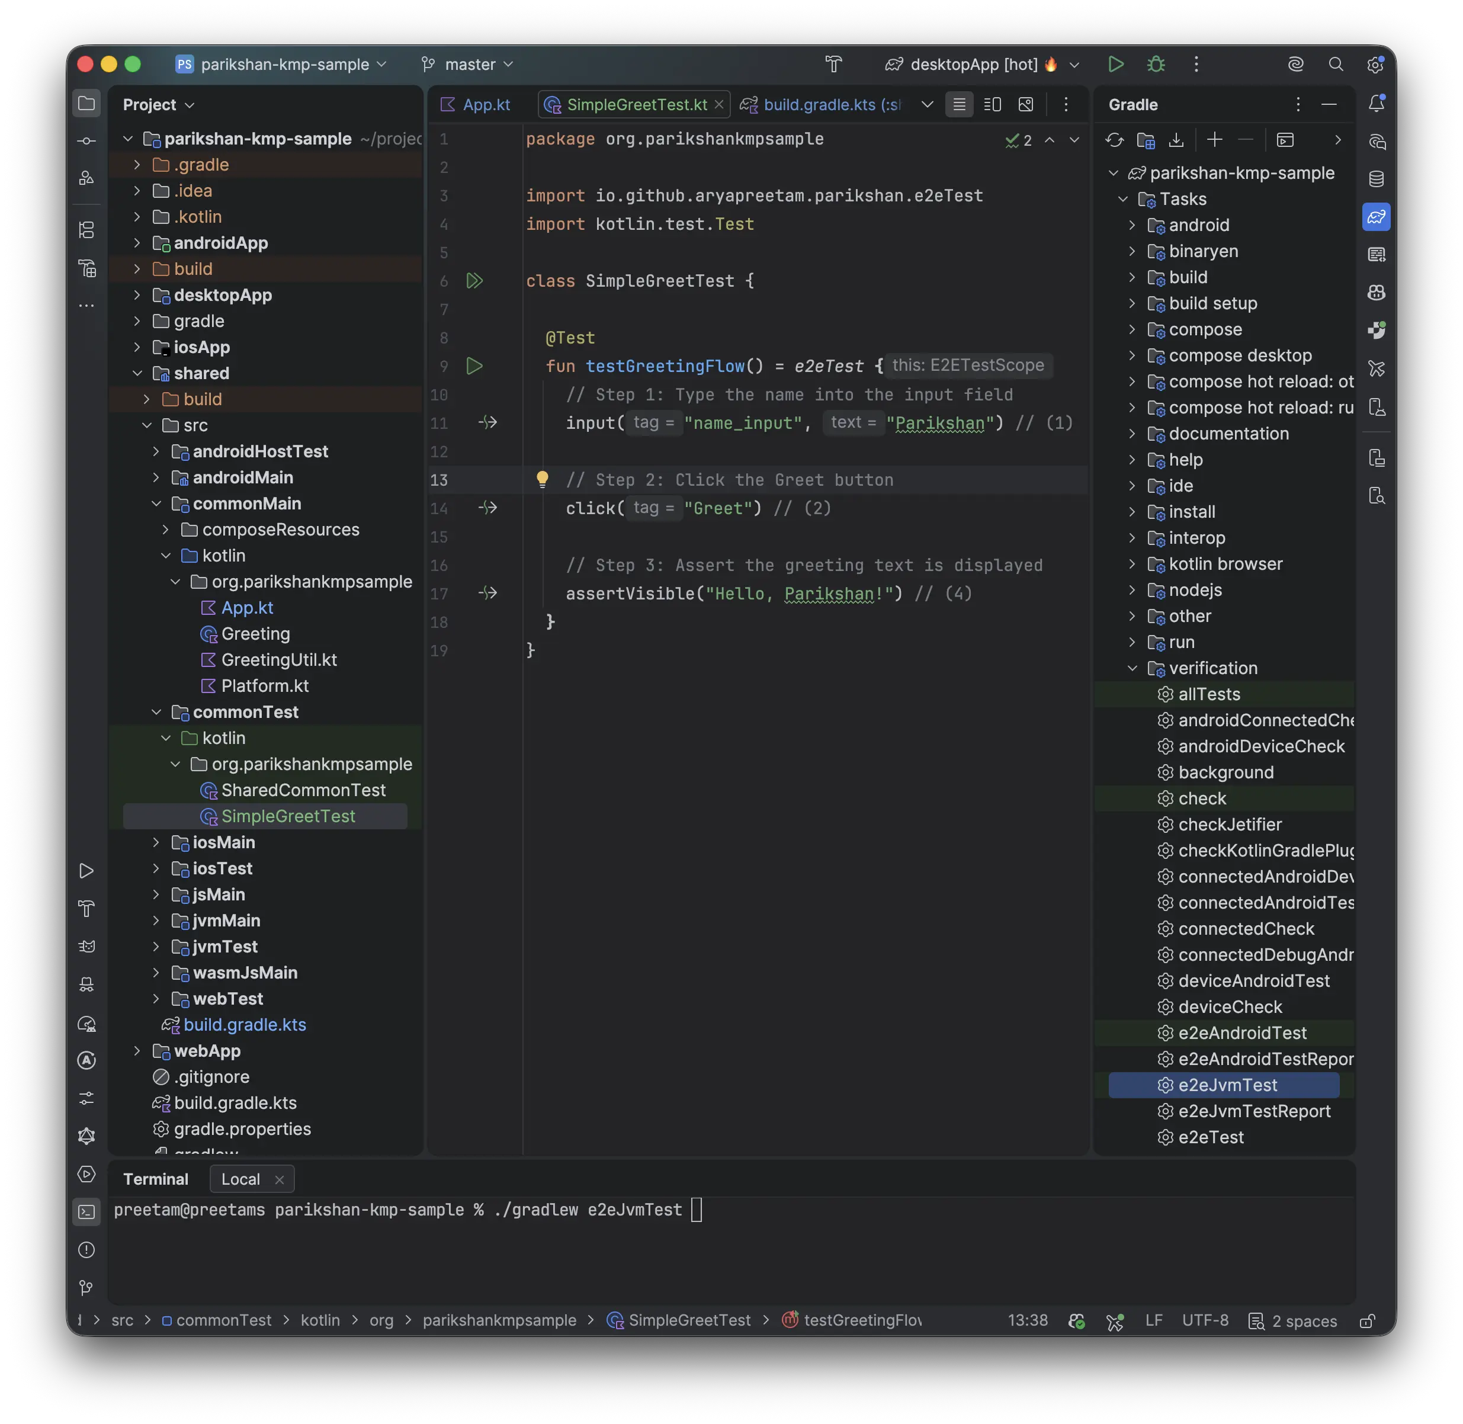This screenshot has height=1424, width=1463.
Task: Click the Gradle panel options menu
Action: 1298,105
